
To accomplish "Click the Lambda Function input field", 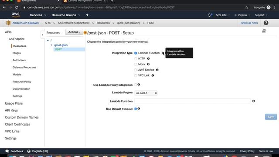I will [193, 101].
